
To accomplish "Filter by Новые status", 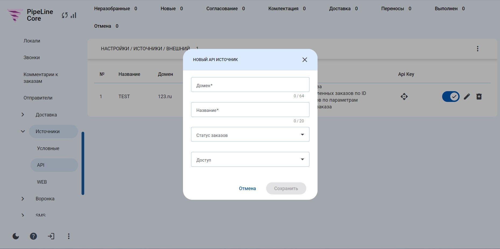I will pyautogui.click(x=172, y=9).
